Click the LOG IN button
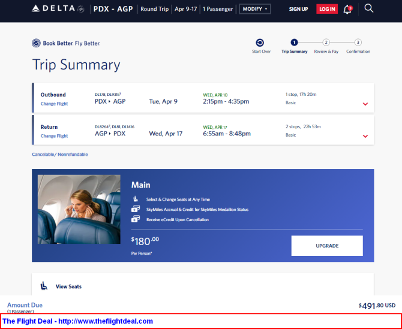Image resolution: width=402 pixels, height=329 pixels. (327, 9)
